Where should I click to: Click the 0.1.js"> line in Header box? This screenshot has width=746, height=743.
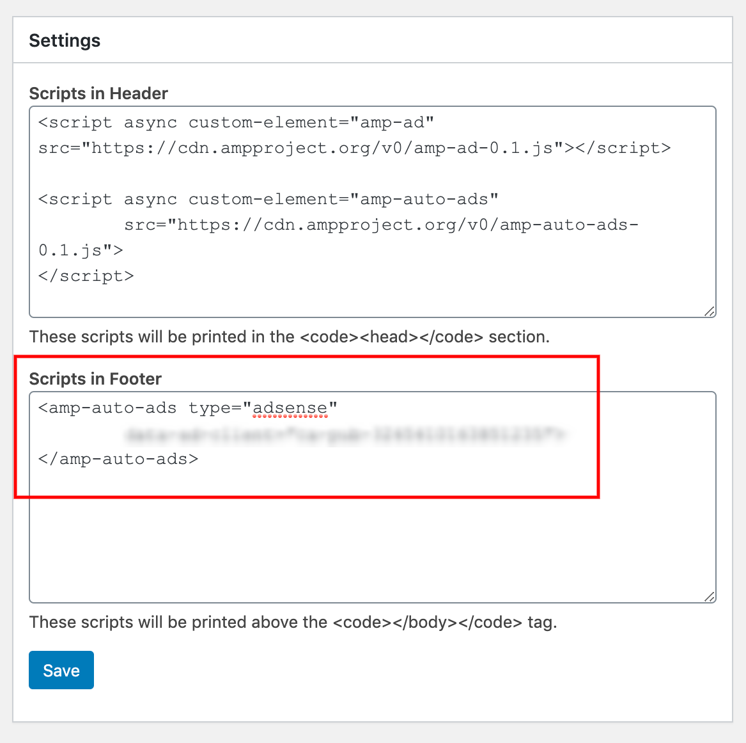click(81, 250)
